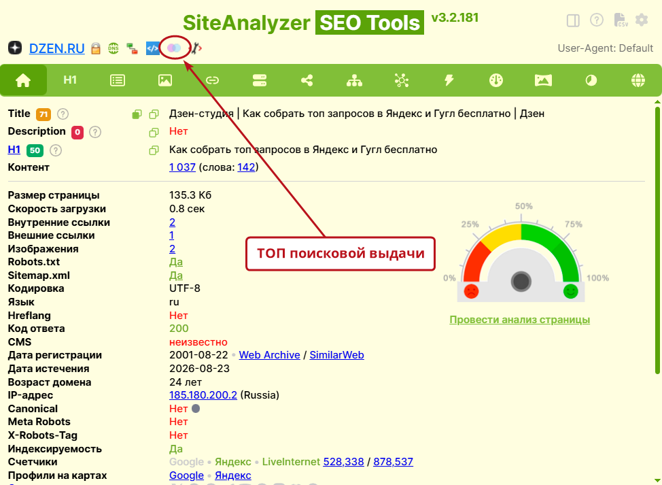Click the page size value 135.3 Кб
662x485 pixels.
pos(190,195)
